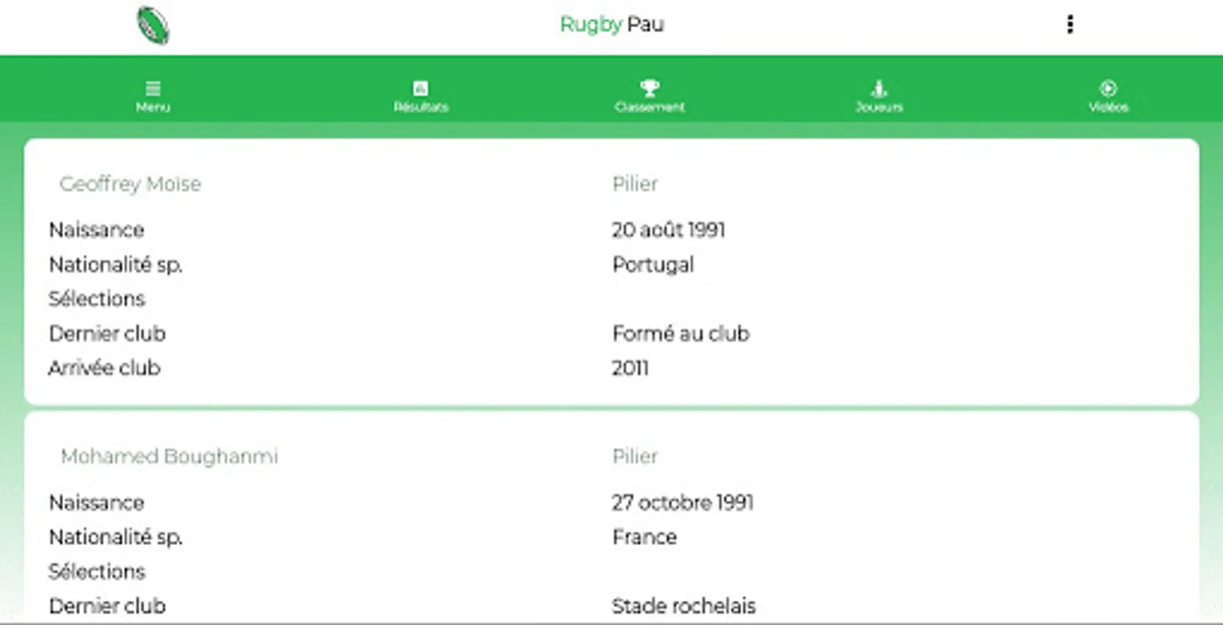The width and height of the screenshot is (1223, 625).
Task: Select player name Geoffrey Moïse
Action: click(x=130, y=184)
